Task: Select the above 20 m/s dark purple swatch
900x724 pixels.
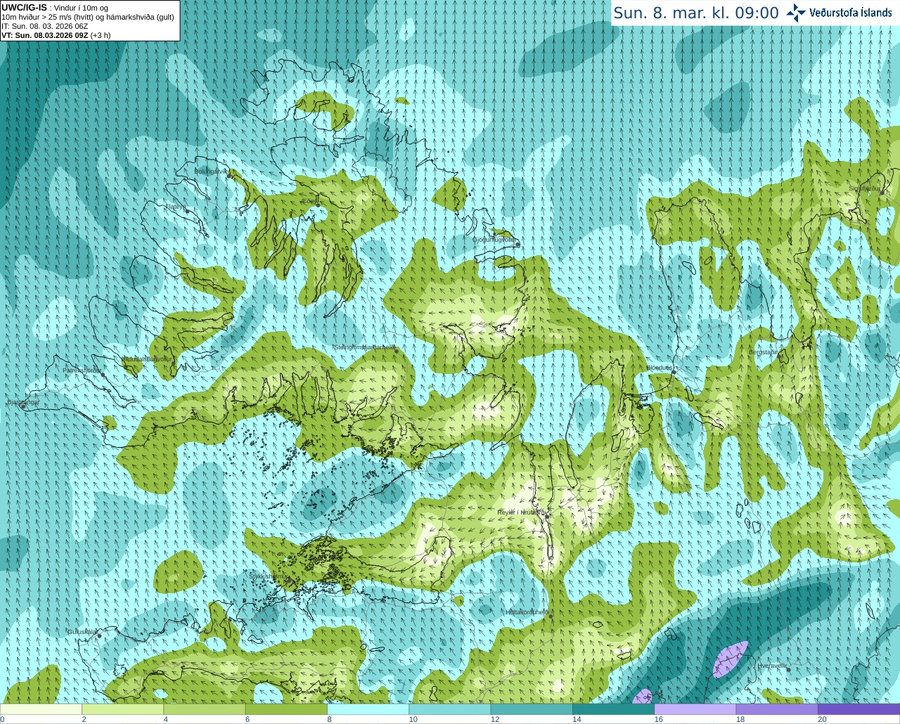Action: pos(858,709)
